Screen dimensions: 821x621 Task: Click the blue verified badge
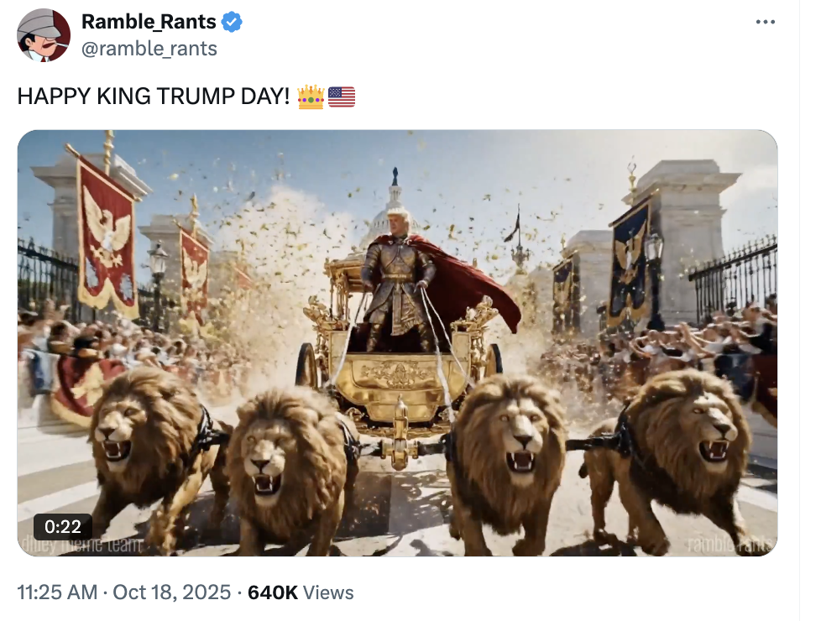coord(232,22)
